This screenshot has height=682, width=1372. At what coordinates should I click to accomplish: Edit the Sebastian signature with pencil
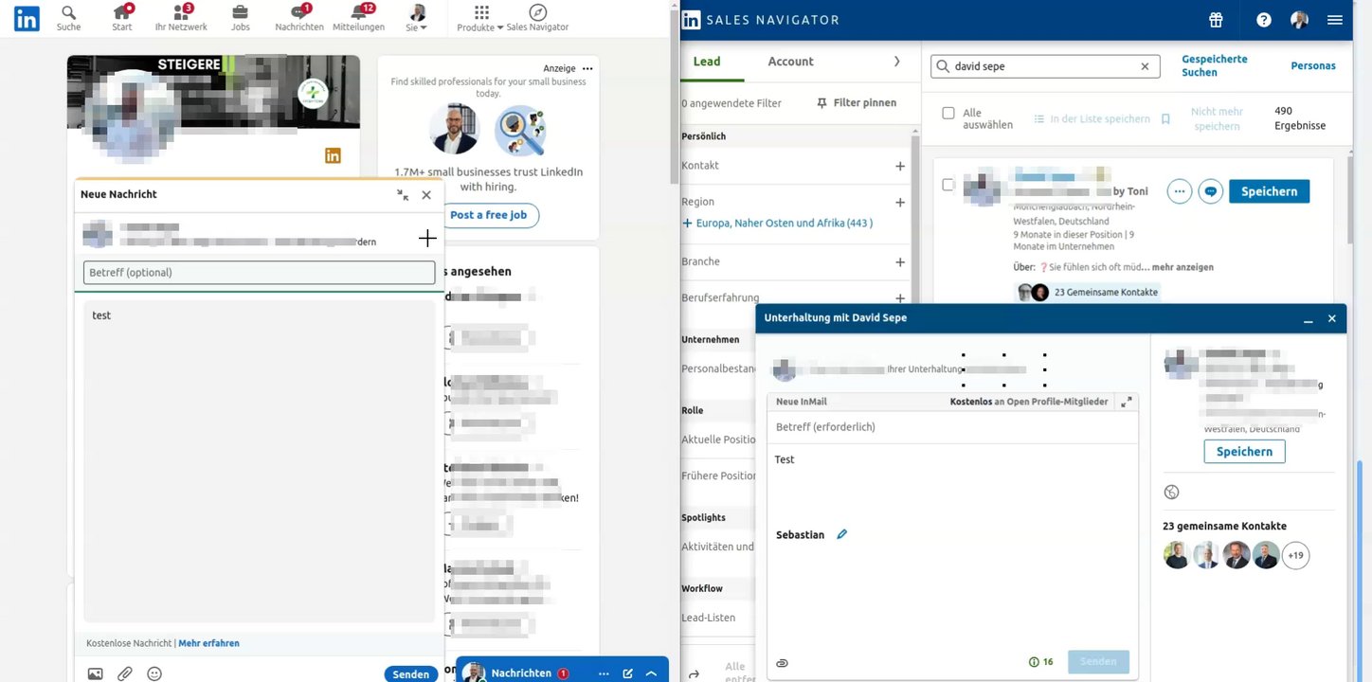point(841,534)
